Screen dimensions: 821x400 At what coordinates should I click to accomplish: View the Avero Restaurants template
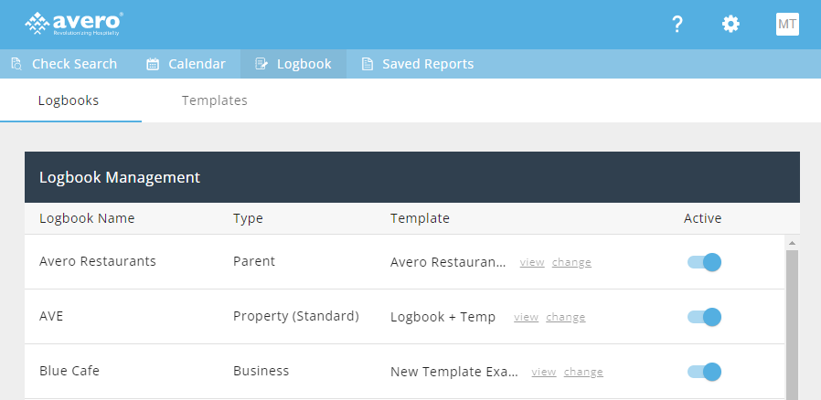(x=532, y=263)
